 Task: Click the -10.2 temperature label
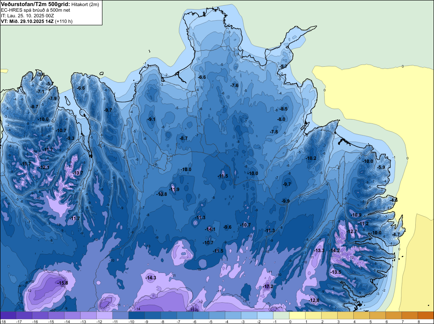point(311,158)
